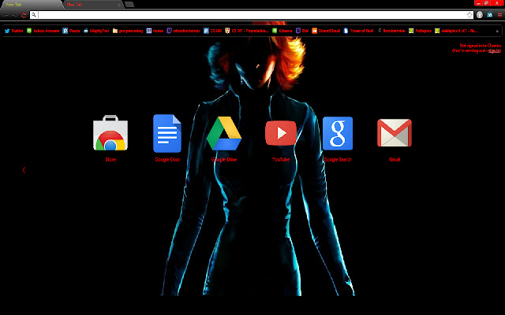Click the Gmail label text
The width and height of the screenshot is (505, 315).
pos(395,159)
